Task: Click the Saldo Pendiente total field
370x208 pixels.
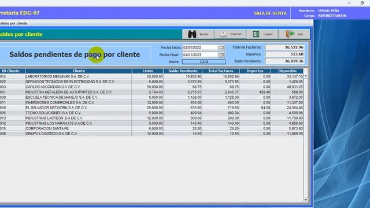Action: [284, 61]
